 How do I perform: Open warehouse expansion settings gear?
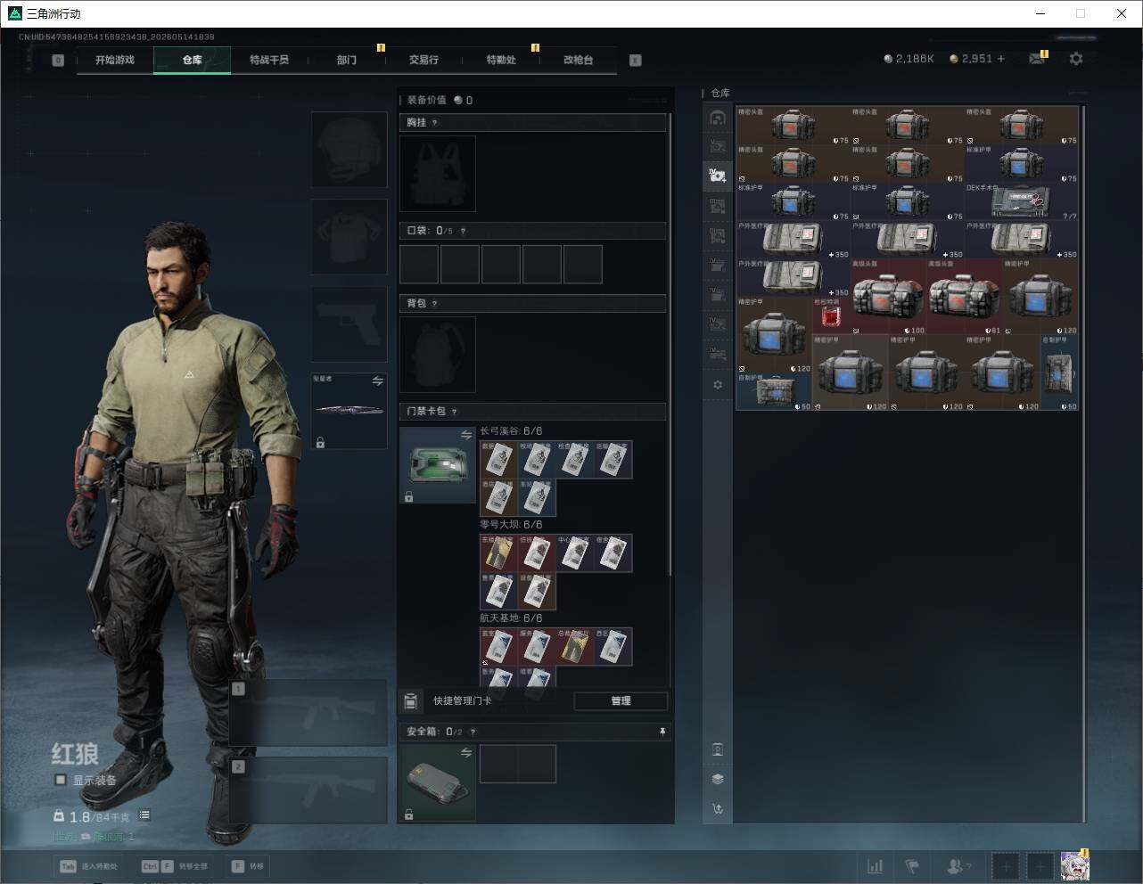(718, 385)
